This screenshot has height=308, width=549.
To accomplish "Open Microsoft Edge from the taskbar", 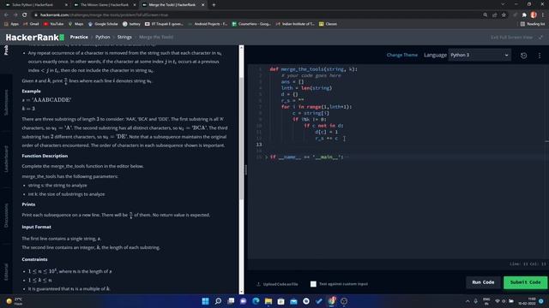I will click(256, 301).
